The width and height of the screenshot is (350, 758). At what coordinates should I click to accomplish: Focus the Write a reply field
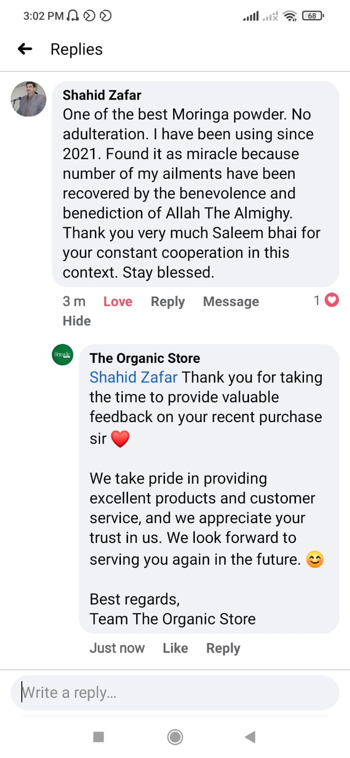[175, 693]
